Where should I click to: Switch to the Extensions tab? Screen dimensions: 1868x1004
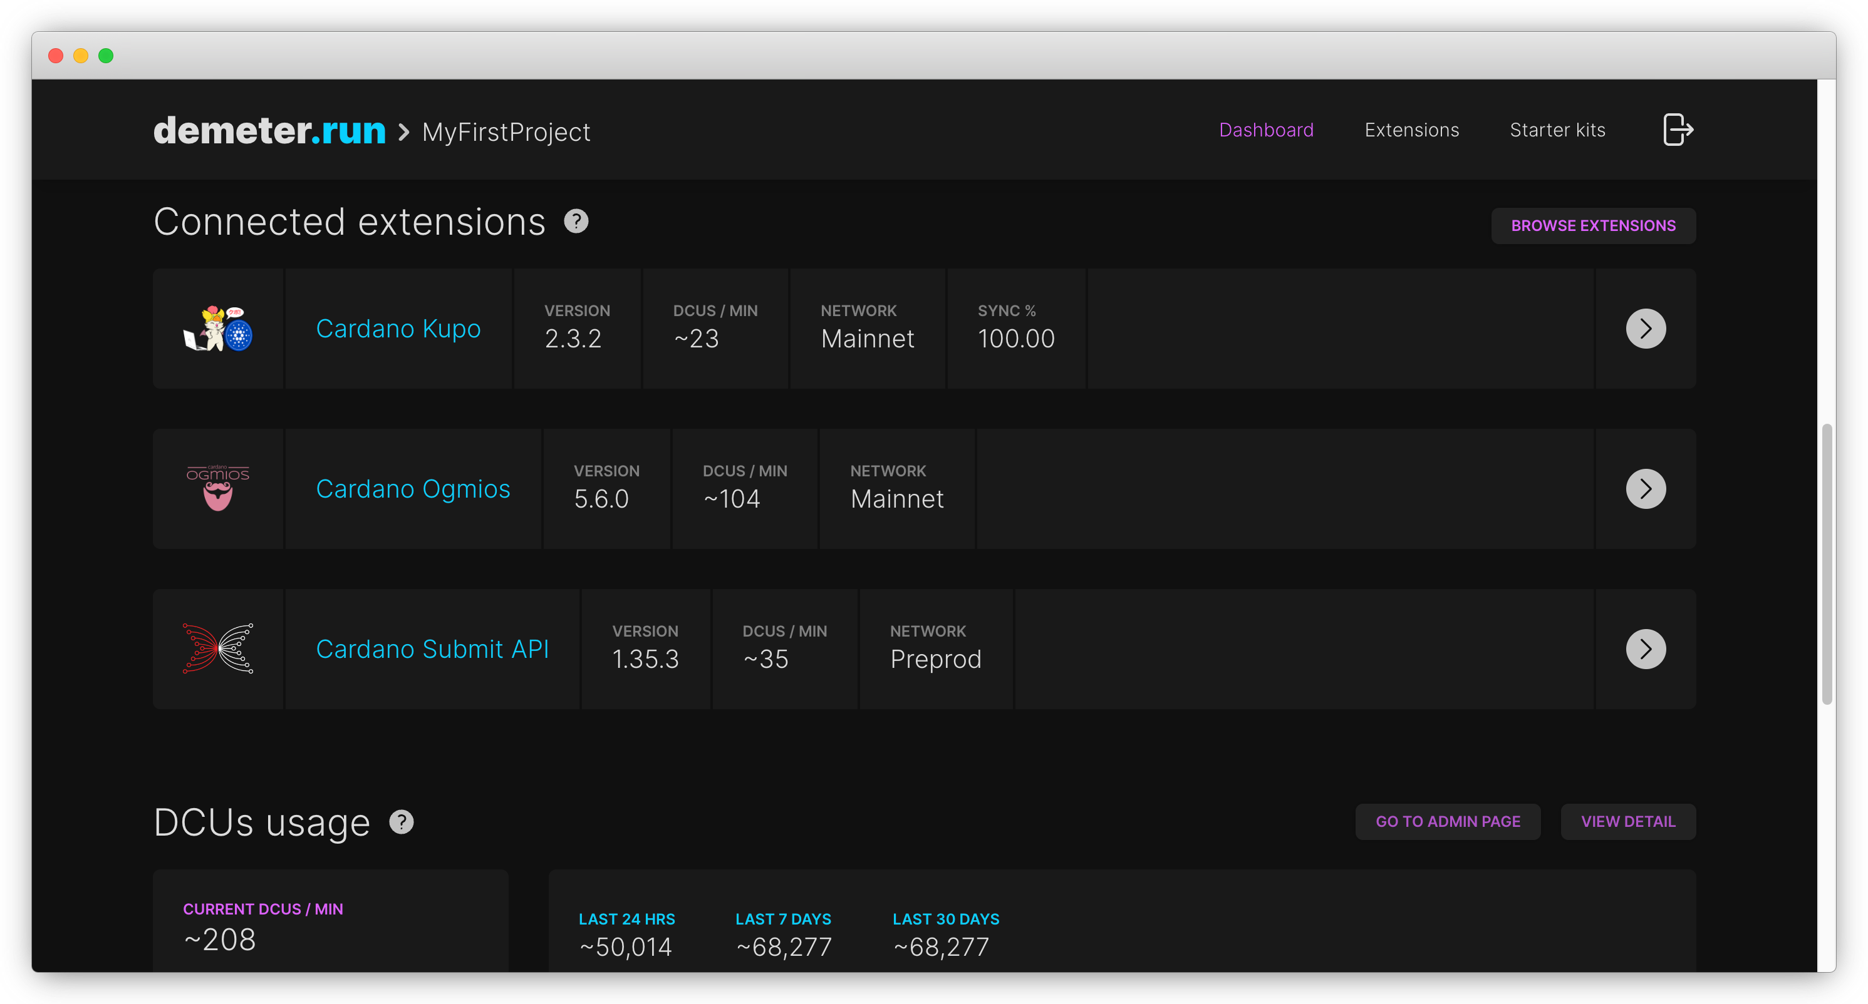click(1411, 130)
